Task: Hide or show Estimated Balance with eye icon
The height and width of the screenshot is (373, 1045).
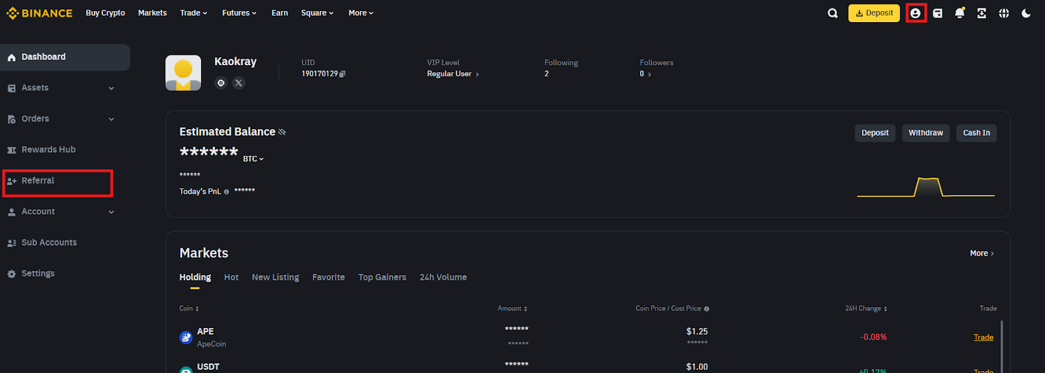Action: tap(282, 132)
